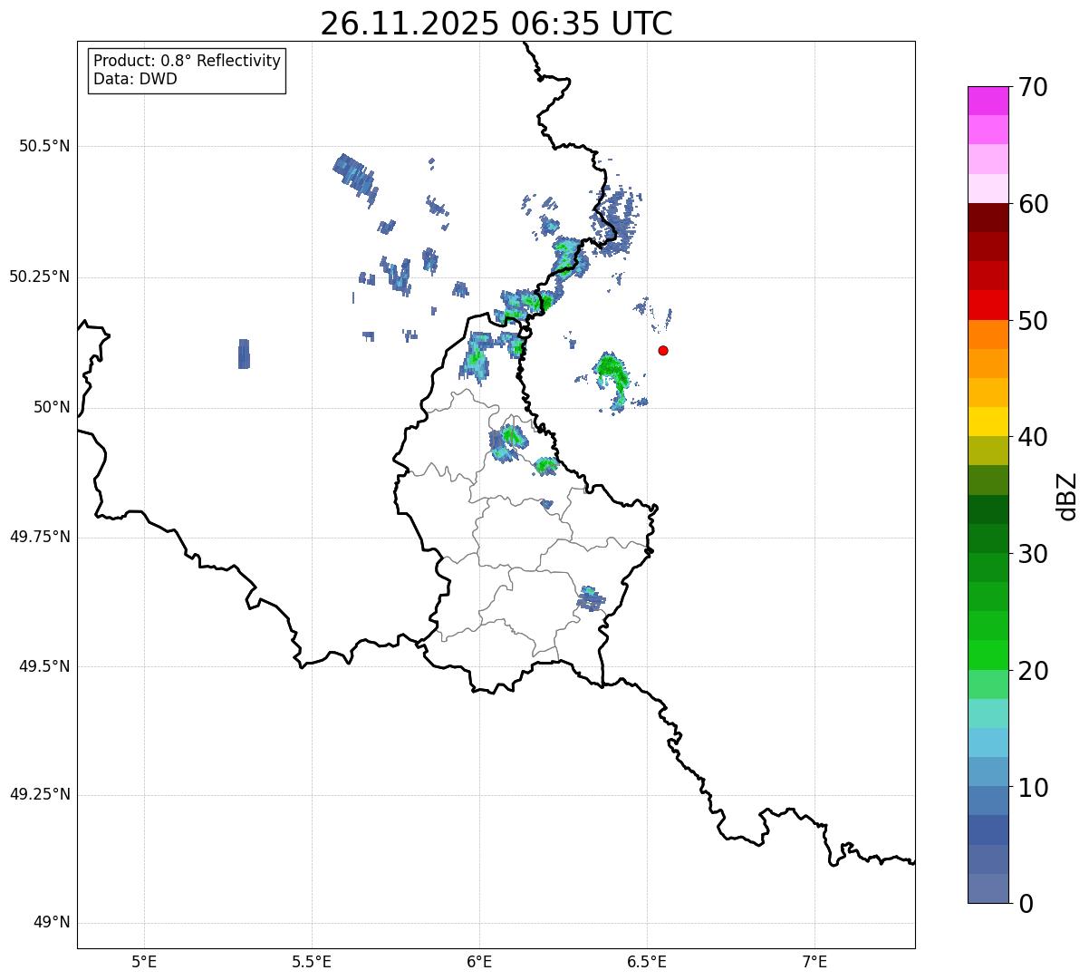Image resolution: width=1089 pixels, height=980 pixels.
Task: Click the colorbar tick label 40
Action: click(1033, 437)
